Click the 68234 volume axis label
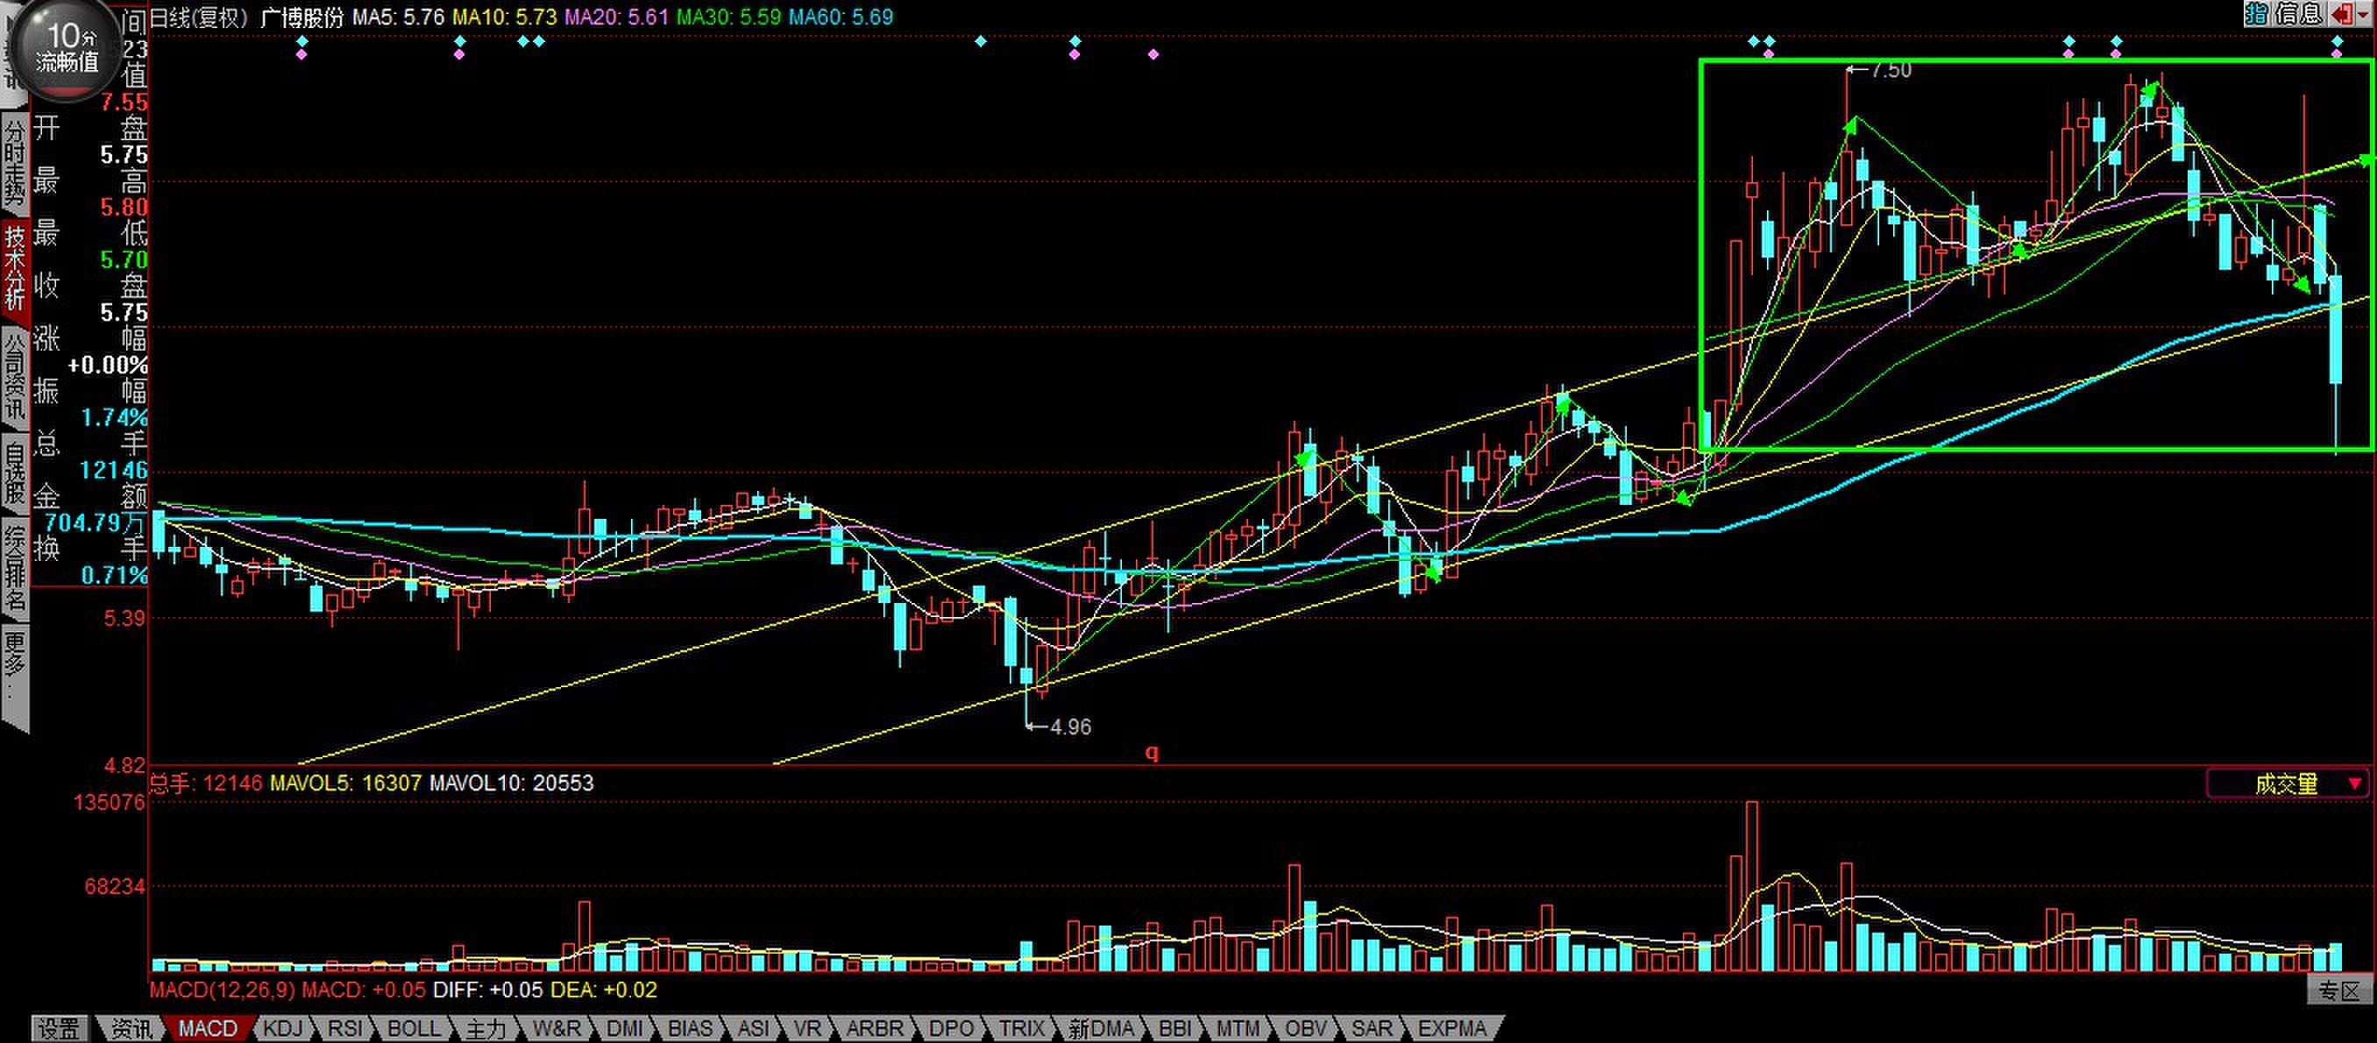 [x=116, y=886]
